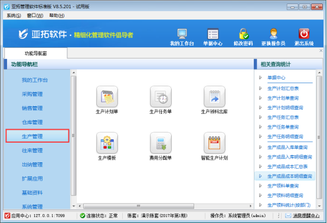327x223 pixels.
Task: Click the horizontal scrollbar under the icon area
Action: 139,206
